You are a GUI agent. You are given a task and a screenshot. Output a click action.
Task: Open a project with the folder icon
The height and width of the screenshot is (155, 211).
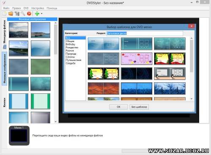(x=11, y=13)
